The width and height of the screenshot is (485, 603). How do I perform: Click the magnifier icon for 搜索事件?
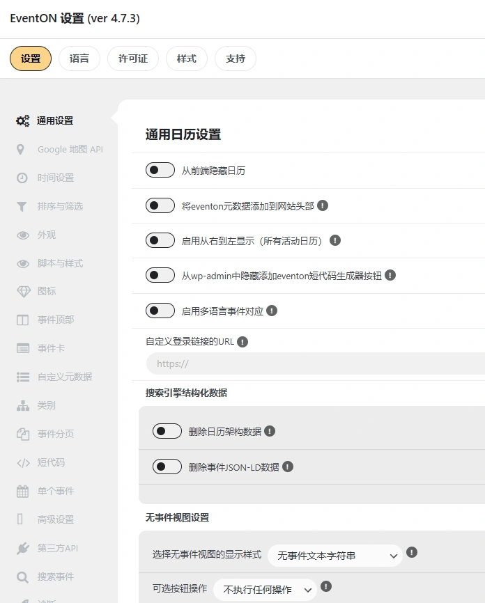coord(22,577)
